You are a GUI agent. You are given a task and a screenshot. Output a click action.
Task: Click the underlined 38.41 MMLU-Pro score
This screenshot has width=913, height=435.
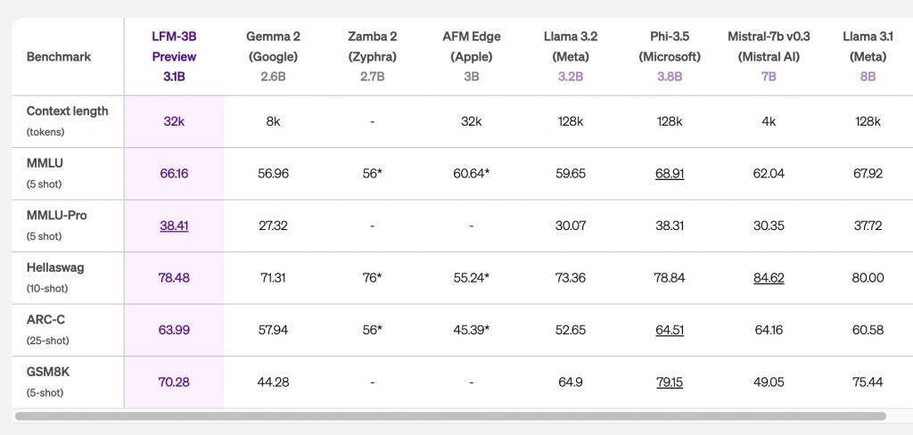point(174,226)
